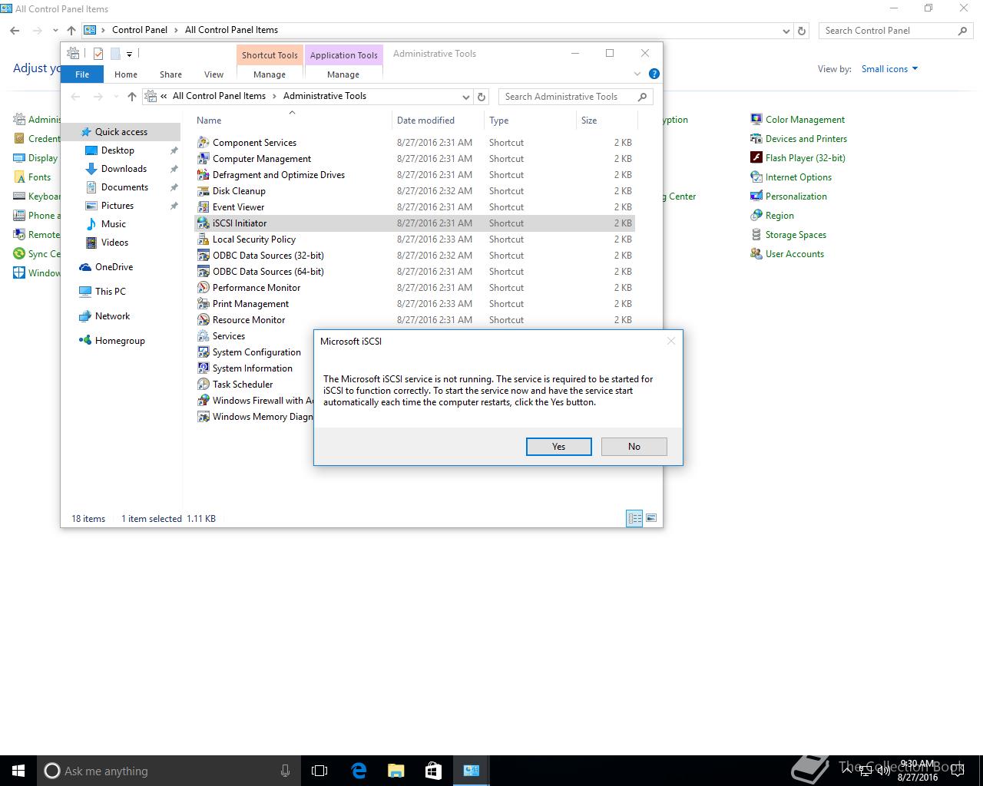This screenshot has height=786, width=983.
Task: Click the Ask me anything search box
Action: [x=167, y=771]
